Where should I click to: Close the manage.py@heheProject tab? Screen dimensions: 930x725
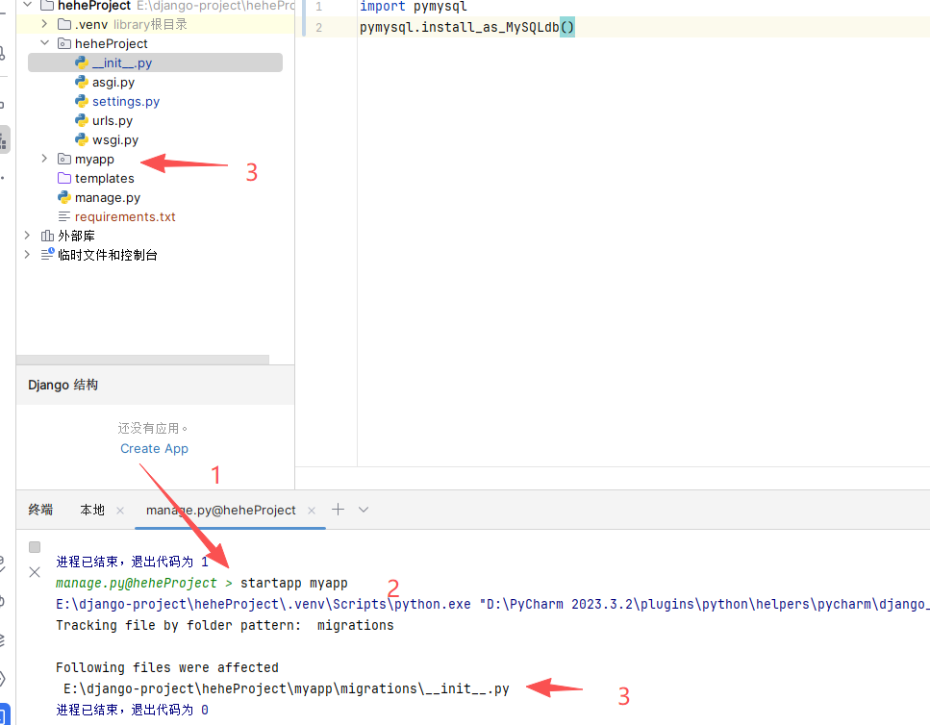(x=312, y=511)
